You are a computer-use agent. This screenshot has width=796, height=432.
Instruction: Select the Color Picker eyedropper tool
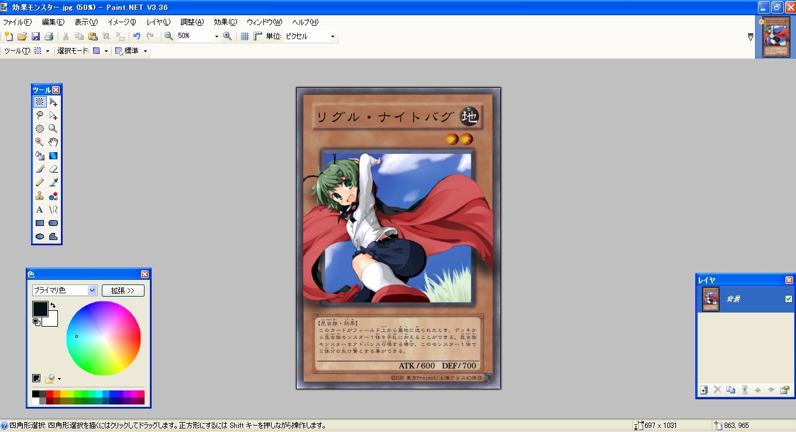click(x=53, y=183)
